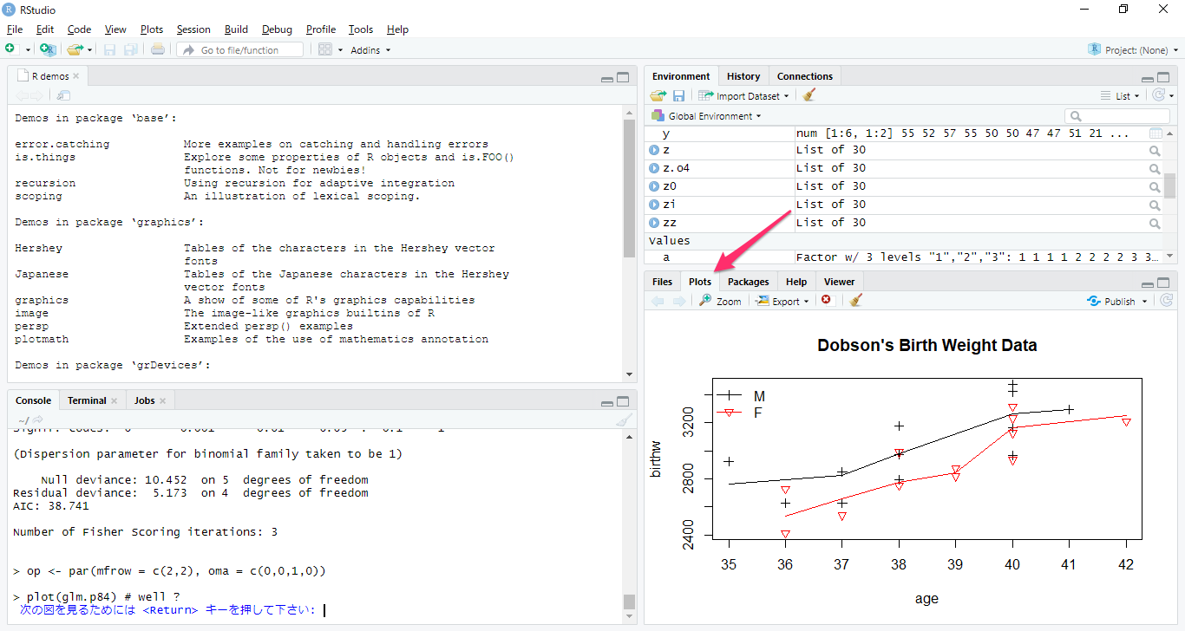Zoom the current plot with the Zoom icon
The width and height of the screenshot is (1185, 631).
[720, 301]
